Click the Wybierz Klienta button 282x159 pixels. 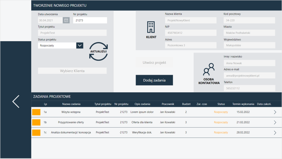click(x=72, y=71)
